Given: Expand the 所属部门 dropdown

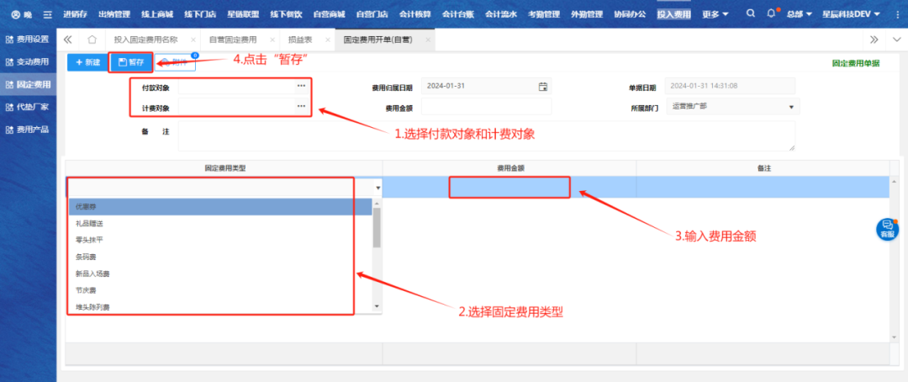Looking at the screenshot, I should coord(790,107).
